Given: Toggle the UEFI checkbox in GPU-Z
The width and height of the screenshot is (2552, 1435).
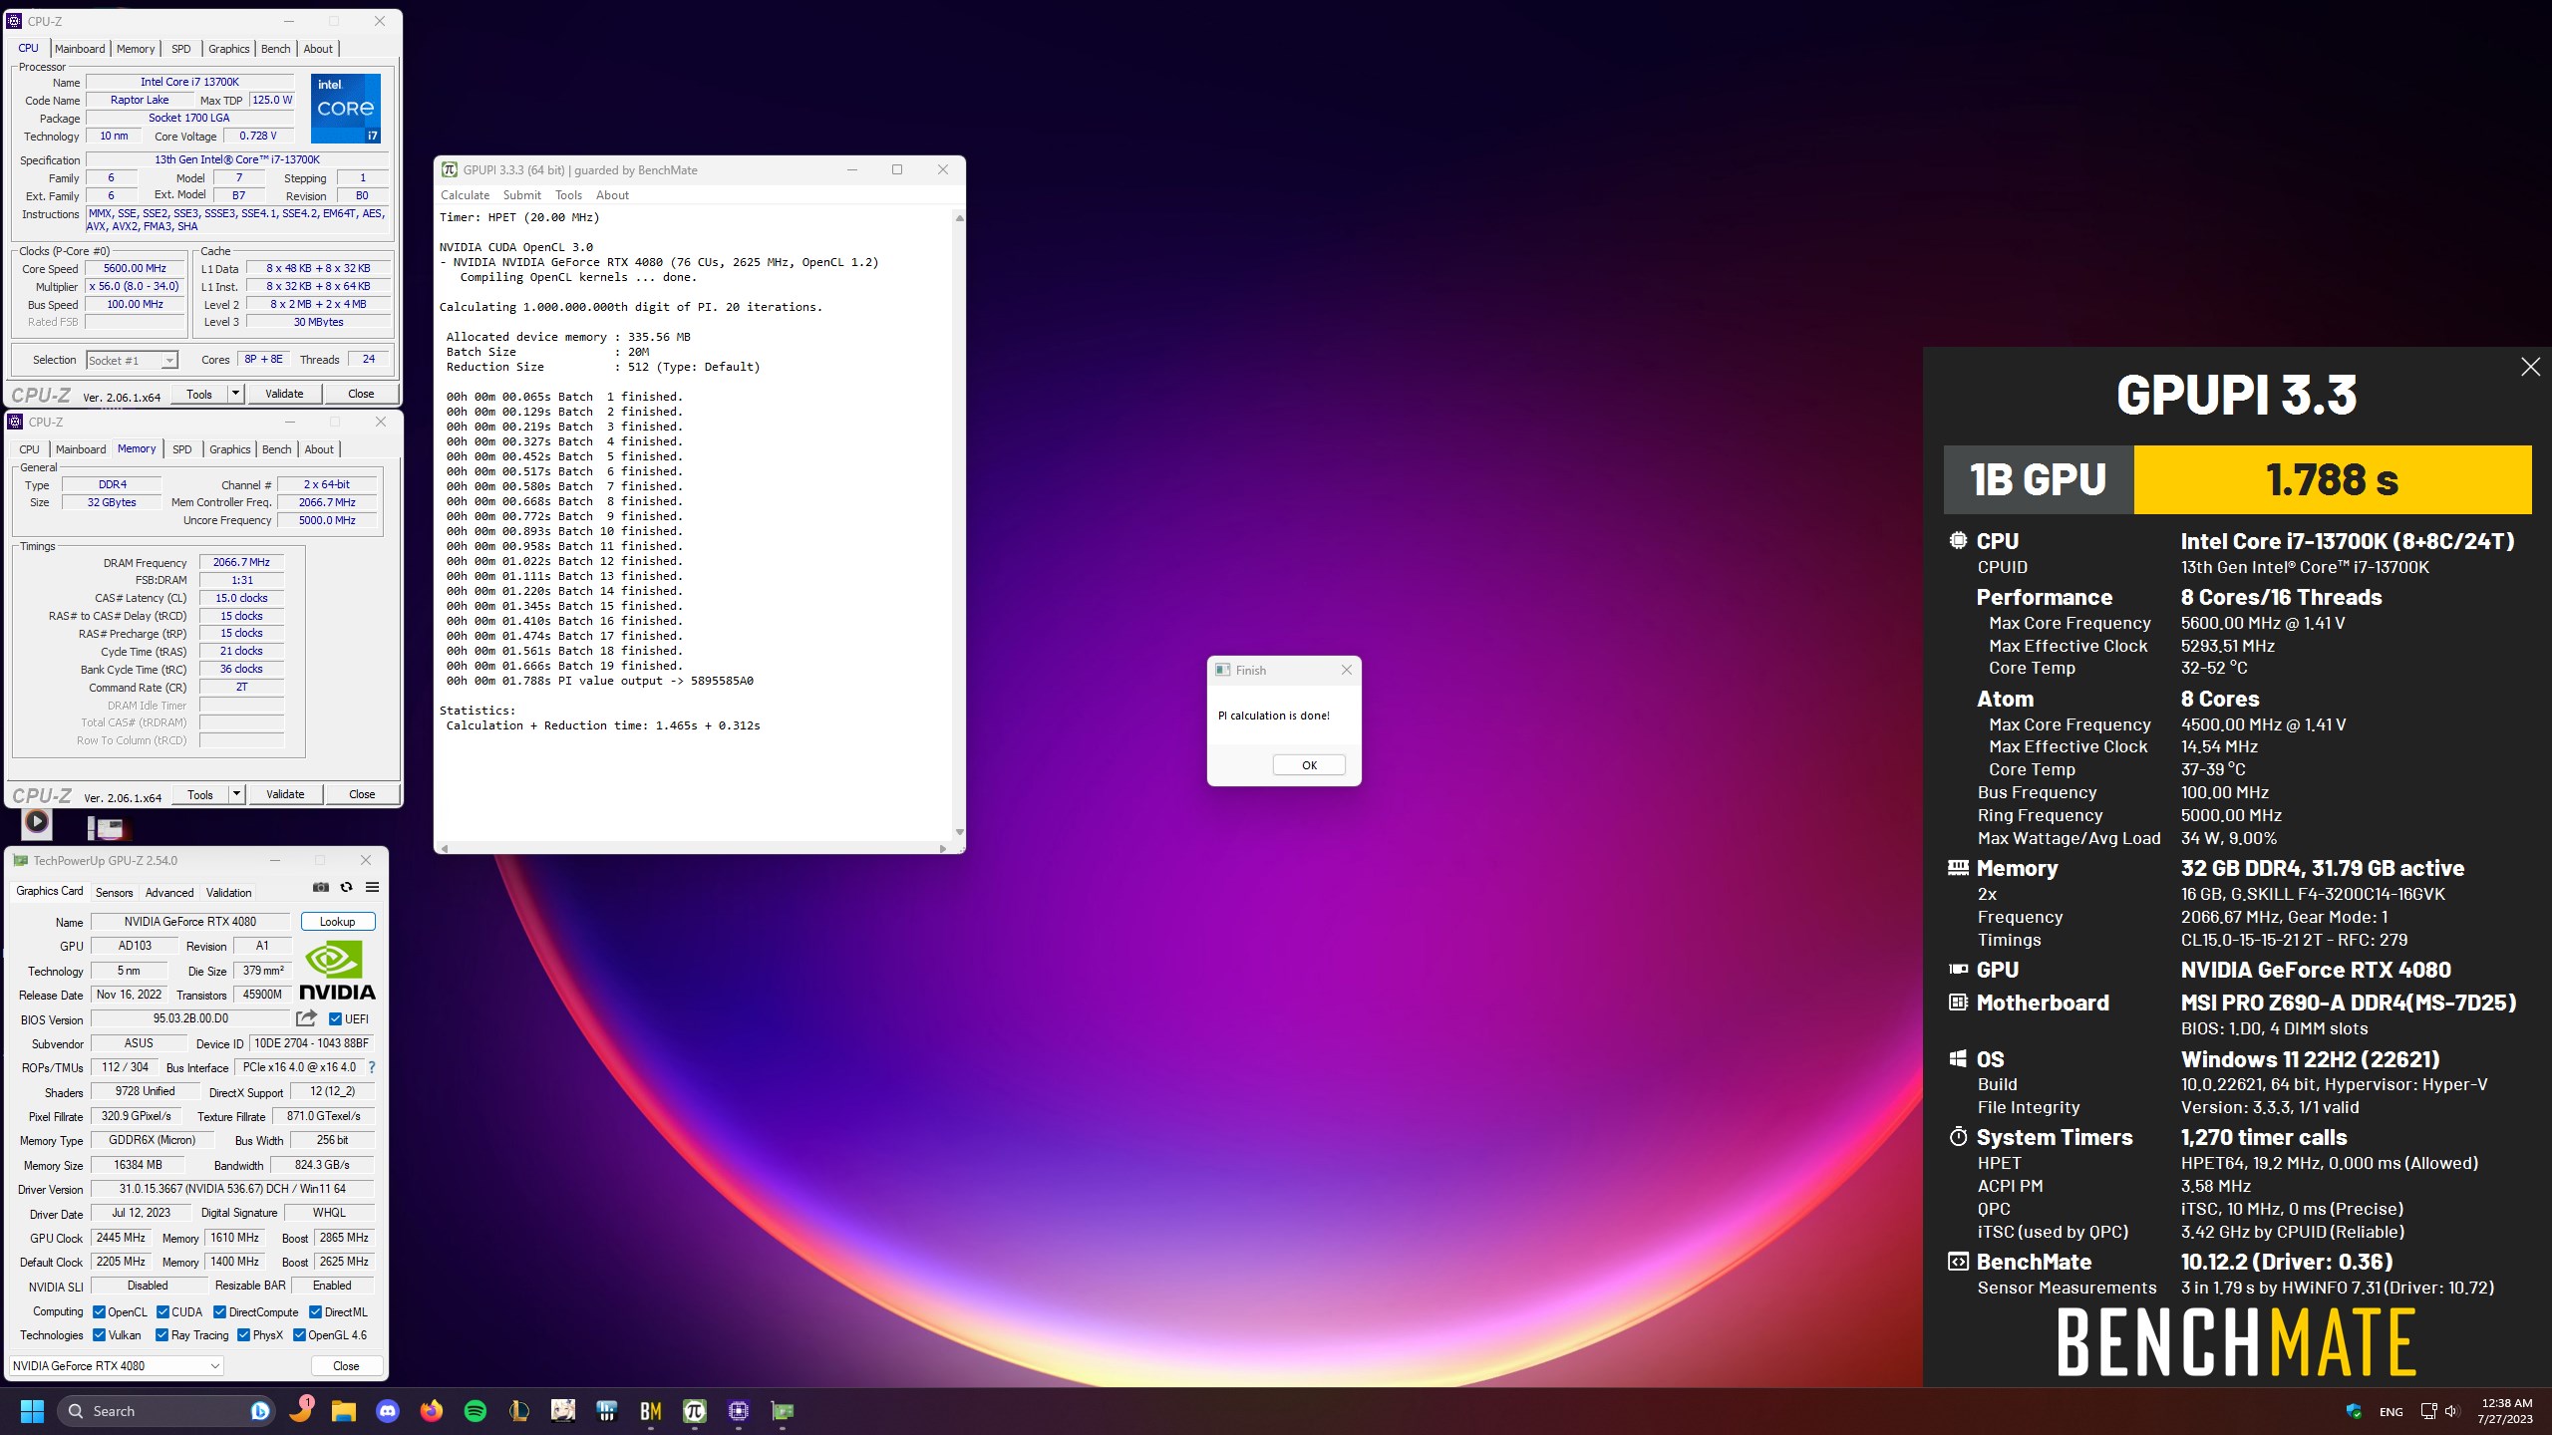Looking at the screenshot, I should (x=336, y=1019).
